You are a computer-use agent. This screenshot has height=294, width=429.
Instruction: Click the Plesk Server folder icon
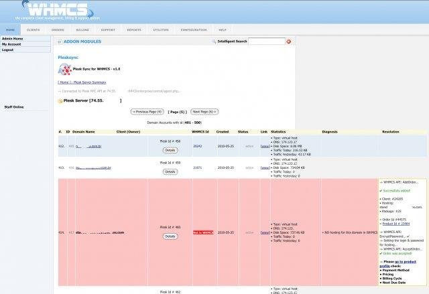click(x=60, y=101)
